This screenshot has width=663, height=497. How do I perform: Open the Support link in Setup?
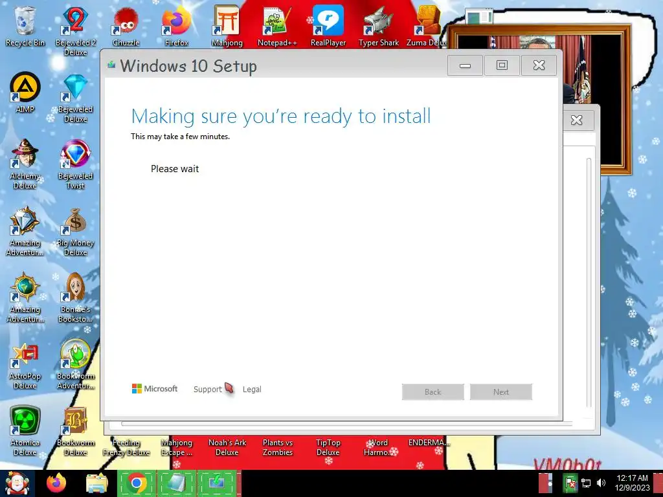point(207,389)
